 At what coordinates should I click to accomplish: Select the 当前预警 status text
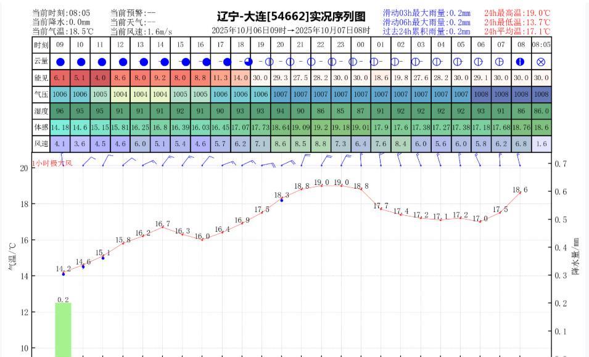pyautogui.click(x=133, y=13)
